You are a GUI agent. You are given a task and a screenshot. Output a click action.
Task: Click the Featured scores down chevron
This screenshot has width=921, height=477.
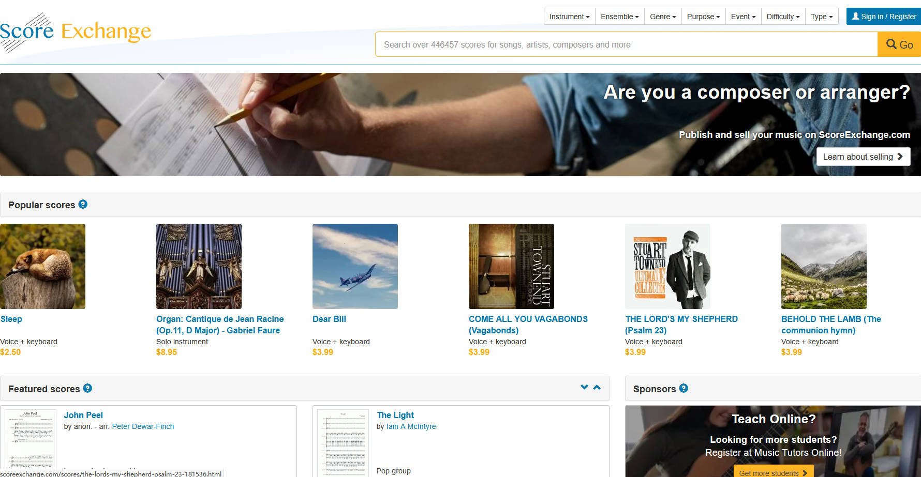[x=584, y=387]
